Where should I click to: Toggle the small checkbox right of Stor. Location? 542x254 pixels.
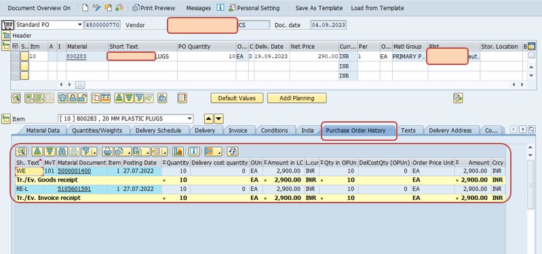531,56
